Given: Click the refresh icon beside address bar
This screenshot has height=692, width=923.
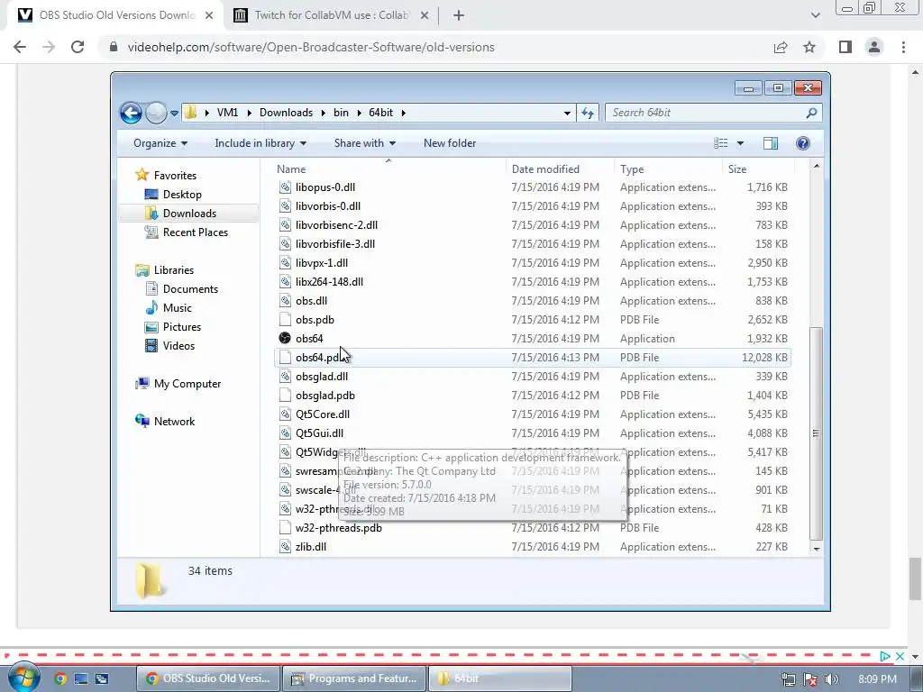Looking at the screenshot, I should tap(588, 113).
